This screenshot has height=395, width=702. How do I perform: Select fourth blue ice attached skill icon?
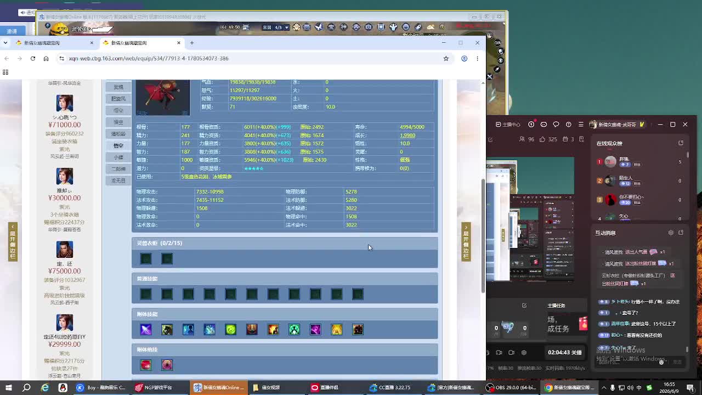[x=210, y=329]
